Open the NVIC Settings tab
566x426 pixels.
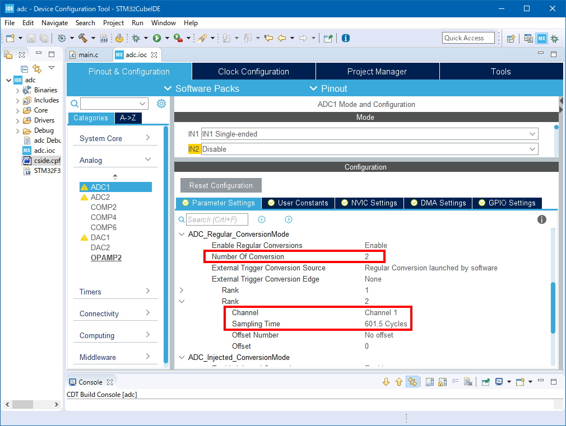(369, 203)
